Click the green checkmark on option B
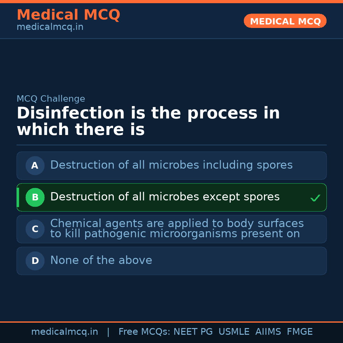The image size is (343, 343). (x=315, y=198)
